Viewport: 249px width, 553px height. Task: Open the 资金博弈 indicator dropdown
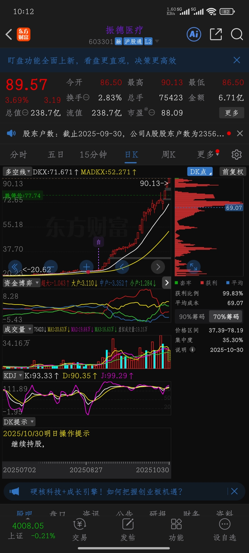[x=21, y=283]
